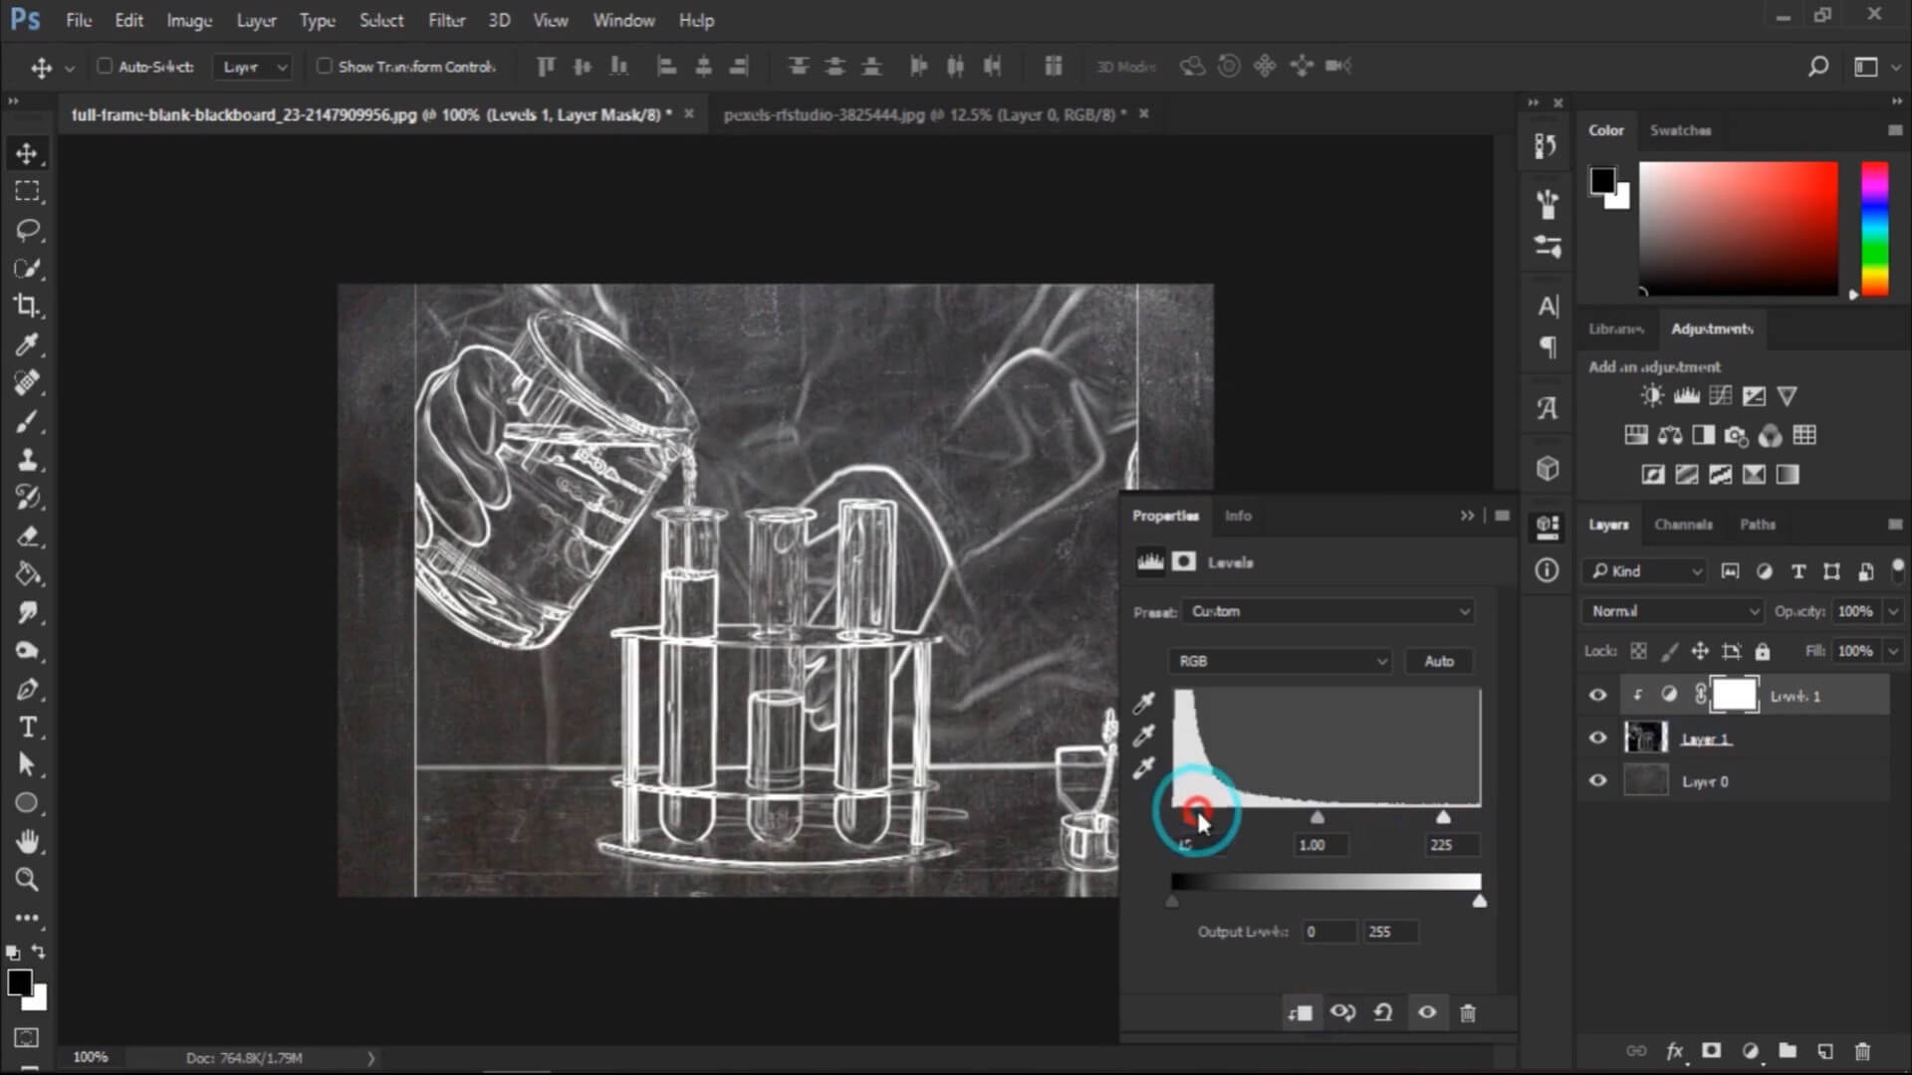This screenshot has width=1912, height=1075.
Task: Hide Layer 1 with its visibility eye
Action: coord(1597,738)
